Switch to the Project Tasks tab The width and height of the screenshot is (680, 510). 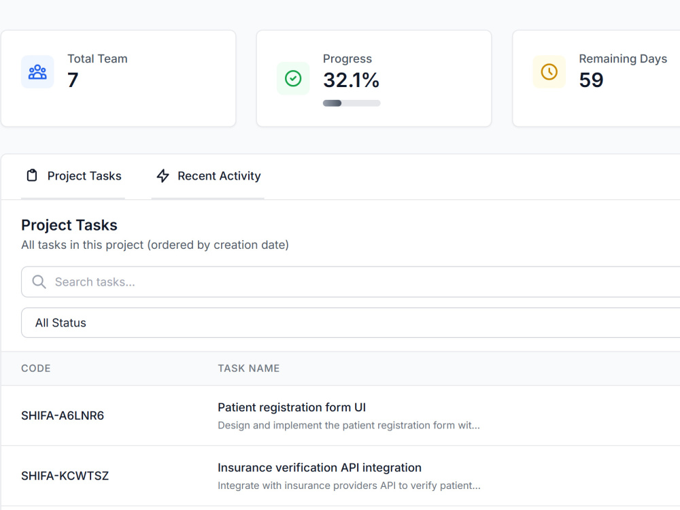coord(73,176)
